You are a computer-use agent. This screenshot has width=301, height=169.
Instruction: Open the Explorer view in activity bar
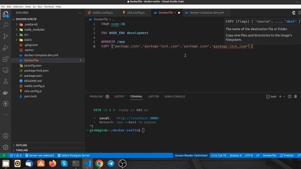point(6,14)
